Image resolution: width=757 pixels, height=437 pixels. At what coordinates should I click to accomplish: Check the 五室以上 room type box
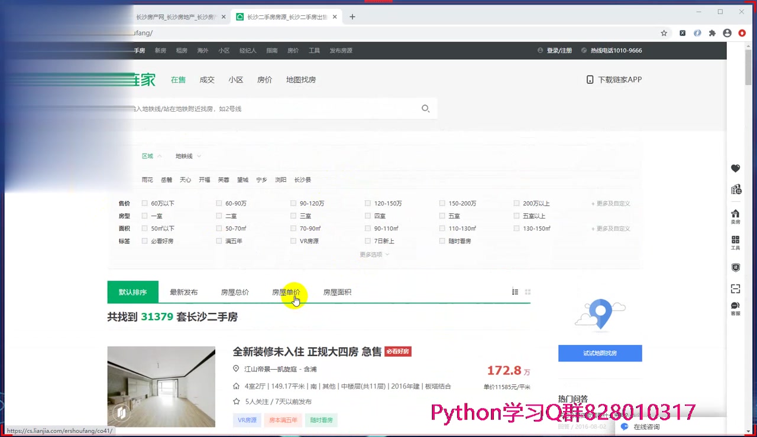click(516, 216)
